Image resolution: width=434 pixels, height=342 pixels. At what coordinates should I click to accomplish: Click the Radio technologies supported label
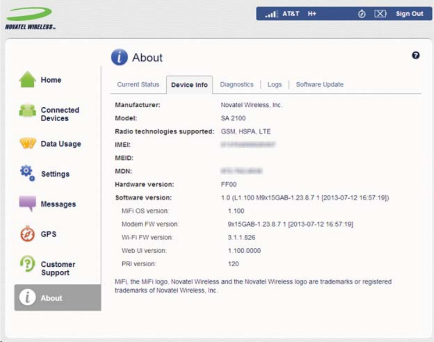click(x=165, y=131)
